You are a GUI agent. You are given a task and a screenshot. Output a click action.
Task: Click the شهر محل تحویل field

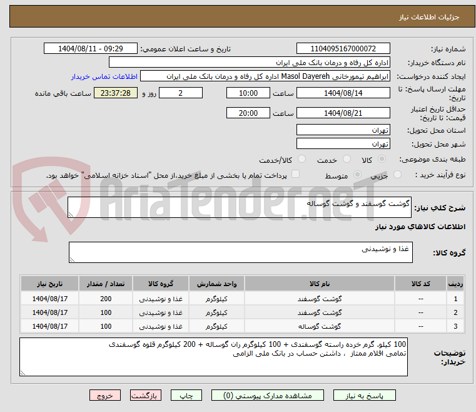tap(343, 144)
